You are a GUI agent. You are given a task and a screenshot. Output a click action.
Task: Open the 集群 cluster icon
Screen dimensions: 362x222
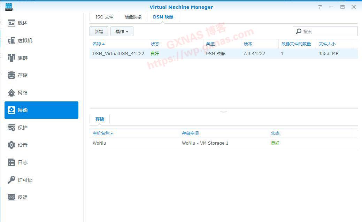pyautogui.click(x=11, y=58)
